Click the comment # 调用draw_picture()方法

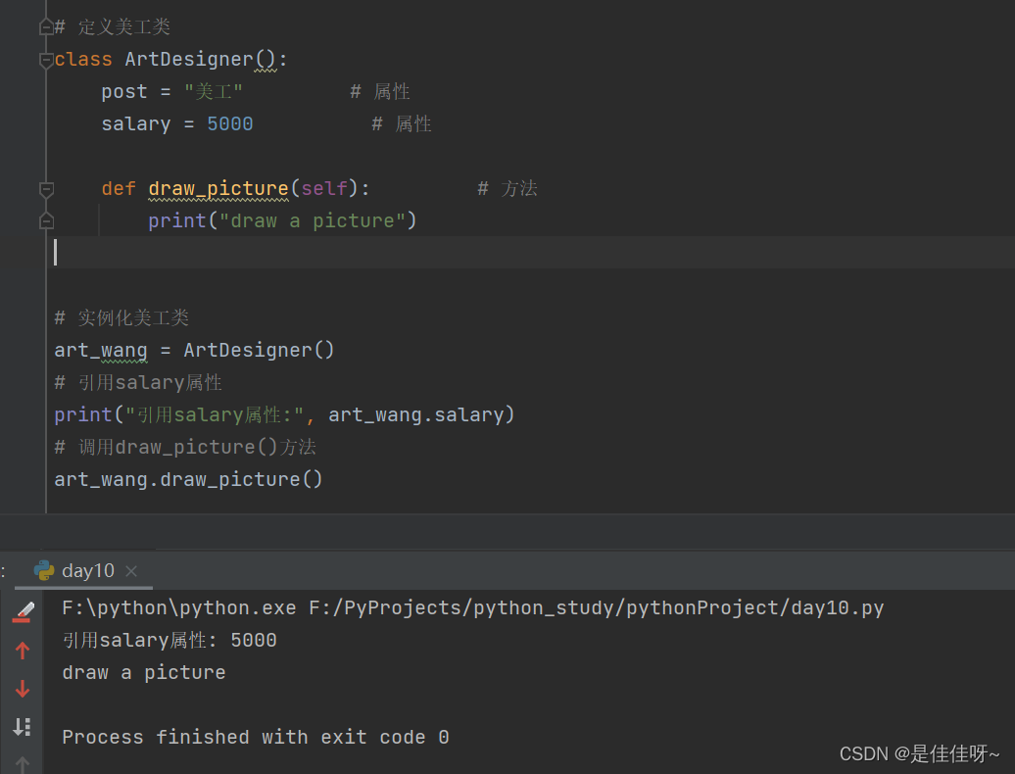pyautogui.click(x=185, y=447)
